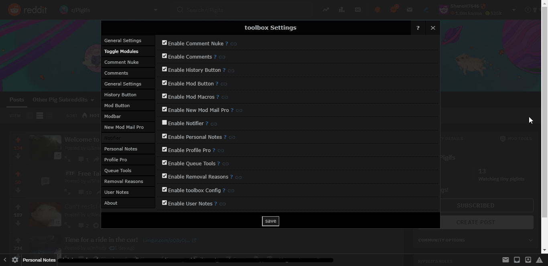This screenshot has height=266, width=548.
Task: Click the original content (OC) icon
Action: [x=357, y=10]
